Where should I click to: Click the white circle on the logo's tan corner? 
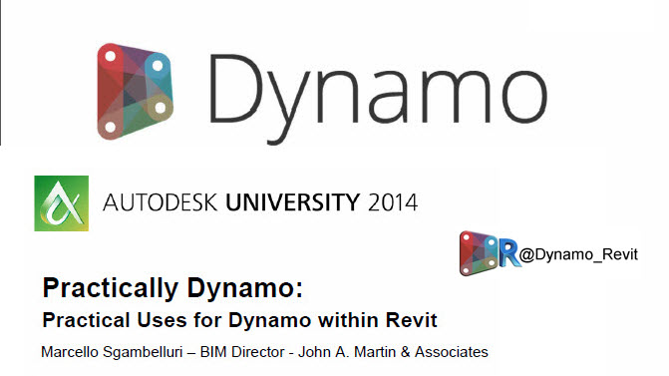click(x=160, y=108)
